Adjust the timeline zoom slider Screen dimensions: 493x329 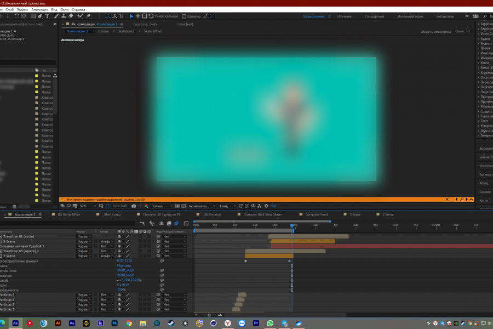[209, 315]
